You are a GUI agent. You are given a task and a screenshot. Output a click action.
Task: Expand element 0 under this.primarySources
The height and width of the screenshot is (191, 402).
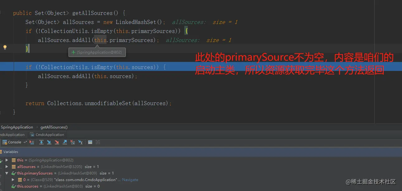pyautogui.click(x=13, y=180)
